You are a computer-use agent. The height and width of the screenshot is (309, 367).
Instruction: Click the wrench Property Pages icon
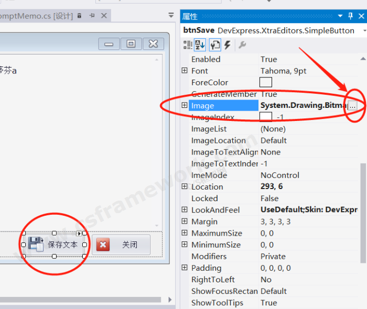[x=242, y=45]
